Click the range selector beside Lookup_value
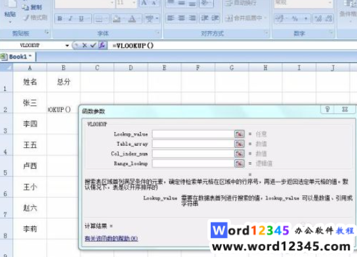357x257 pixels. pos(239,134)
